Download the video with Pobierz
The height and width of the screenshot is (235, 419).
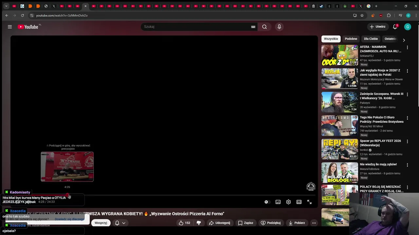click(x=297, y=223)
